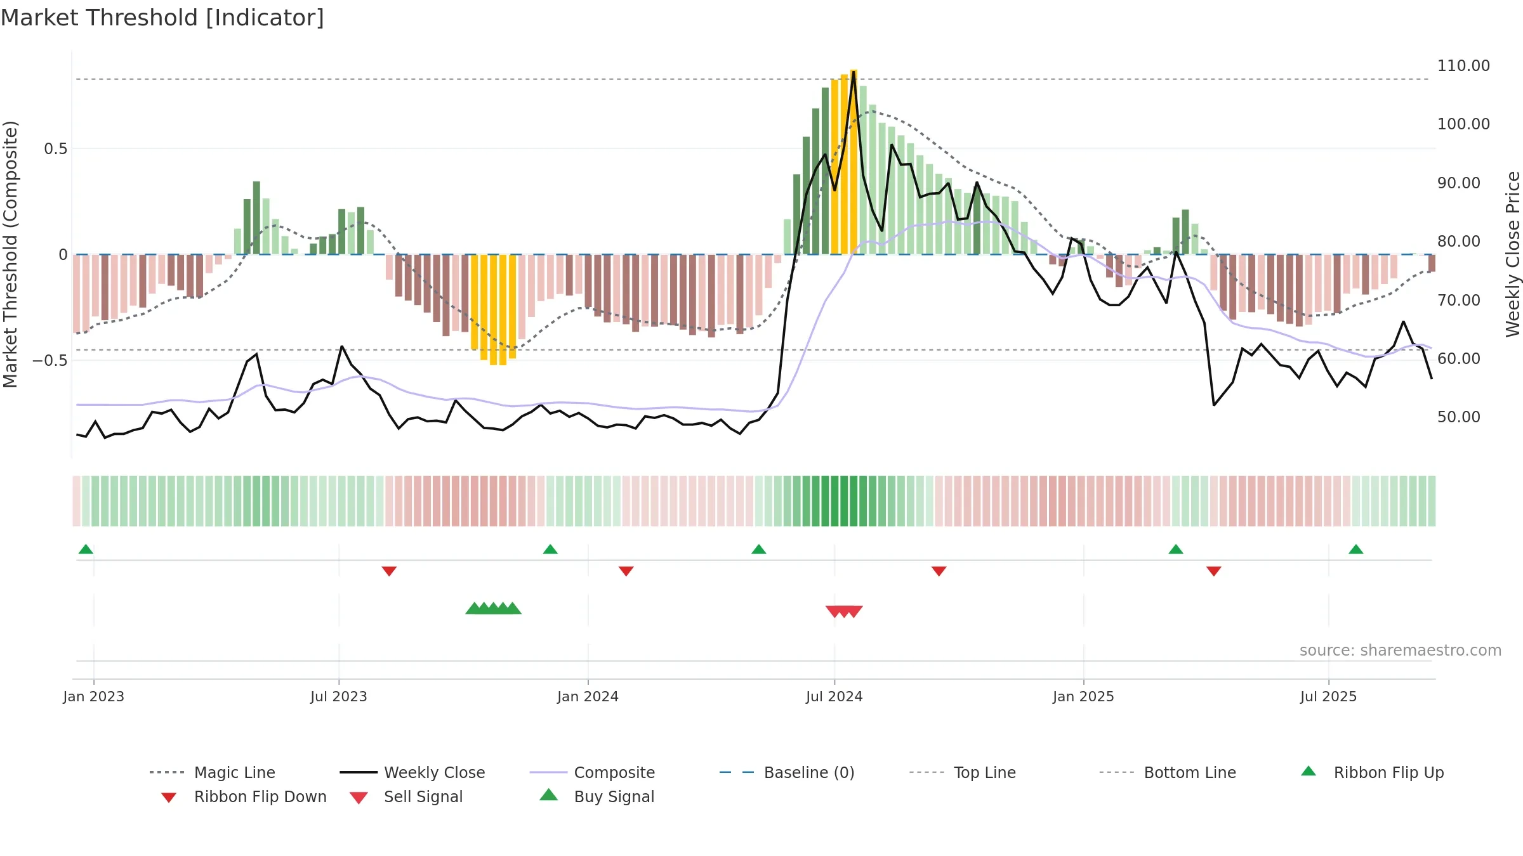Screen dimensions: 1523x856
Task: Click the Jul 2025 x-axis label
Action: [x=1329, y=696]
